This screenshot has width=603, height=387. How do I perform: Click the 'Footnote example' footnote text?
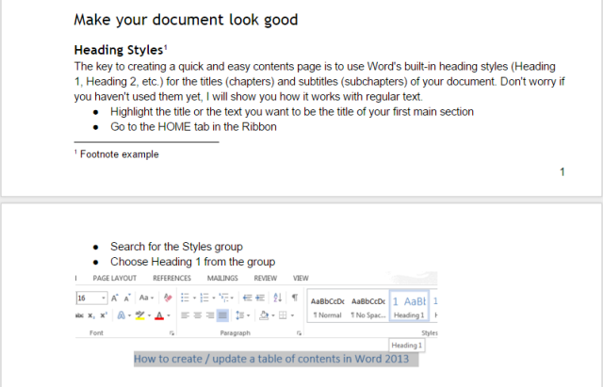(120, 154)
